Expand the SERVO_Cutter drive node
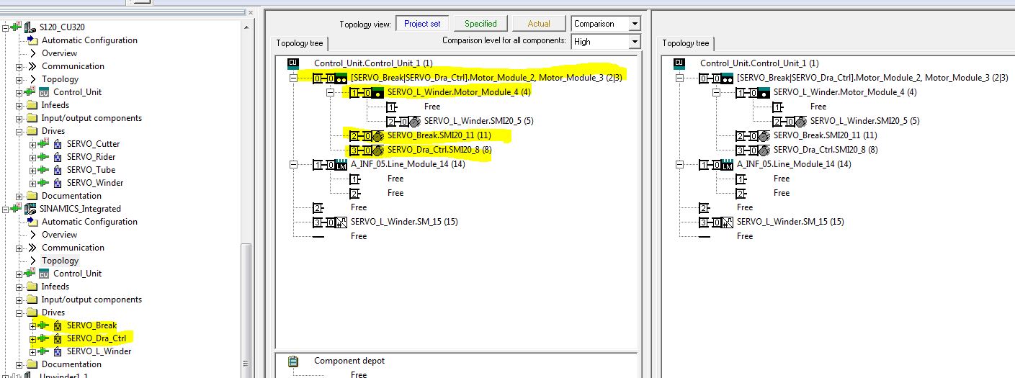This screenshot has width=1015, height=378. point(32,144)
